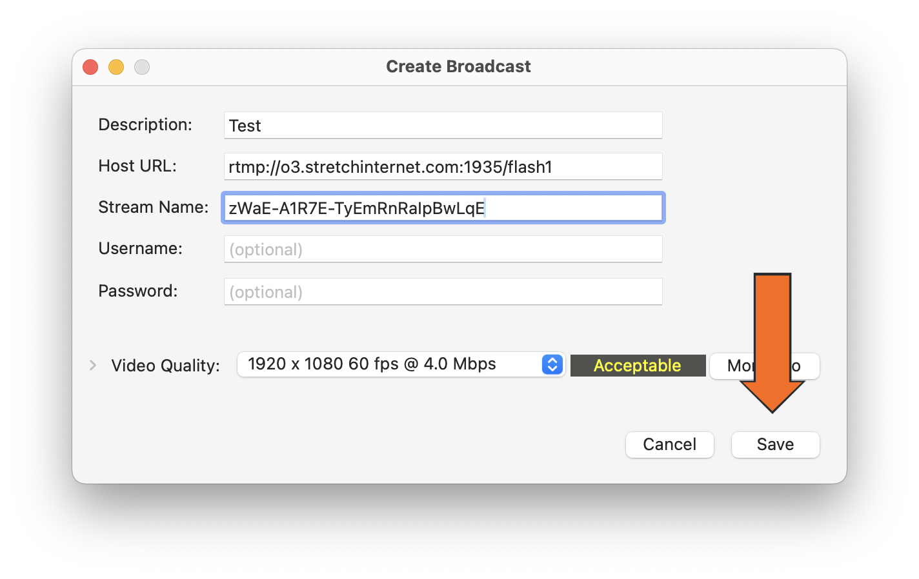
Task: Click the red close traffic light button
Action: pyautogui.click(x=90, y=66)
